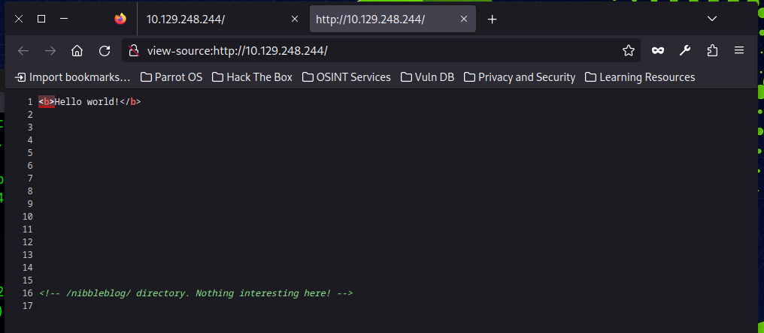Maximize the Firefox window
The height and width of the screenshot is (333, 764).
[41, 19]
